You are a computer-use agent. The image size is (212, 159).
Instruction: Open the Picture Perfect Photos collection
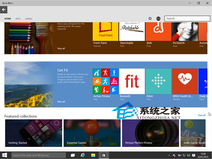pos(151,133)
